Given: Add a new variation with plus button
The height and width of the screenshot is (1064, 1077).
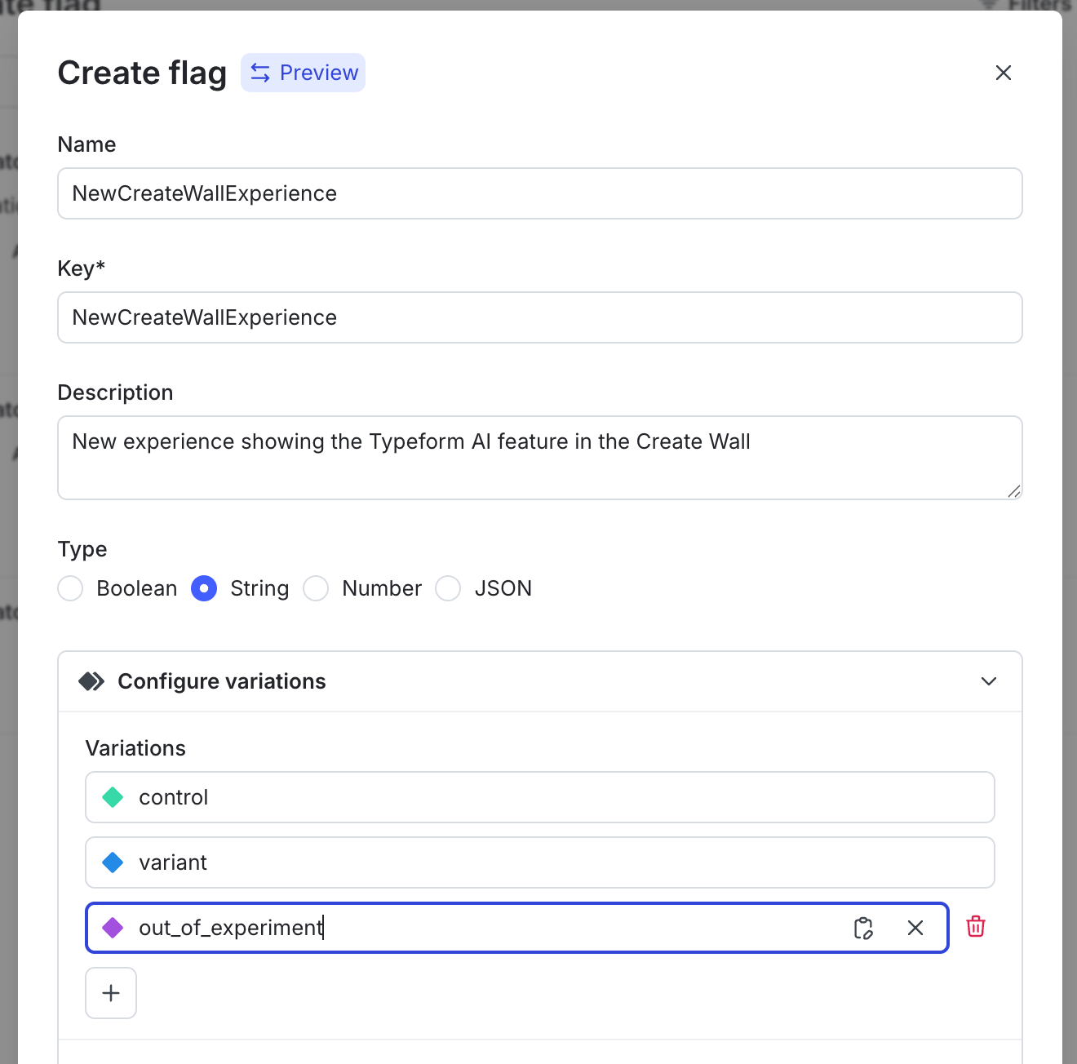Looking at the screenshot, I should [x=111, y=993].
